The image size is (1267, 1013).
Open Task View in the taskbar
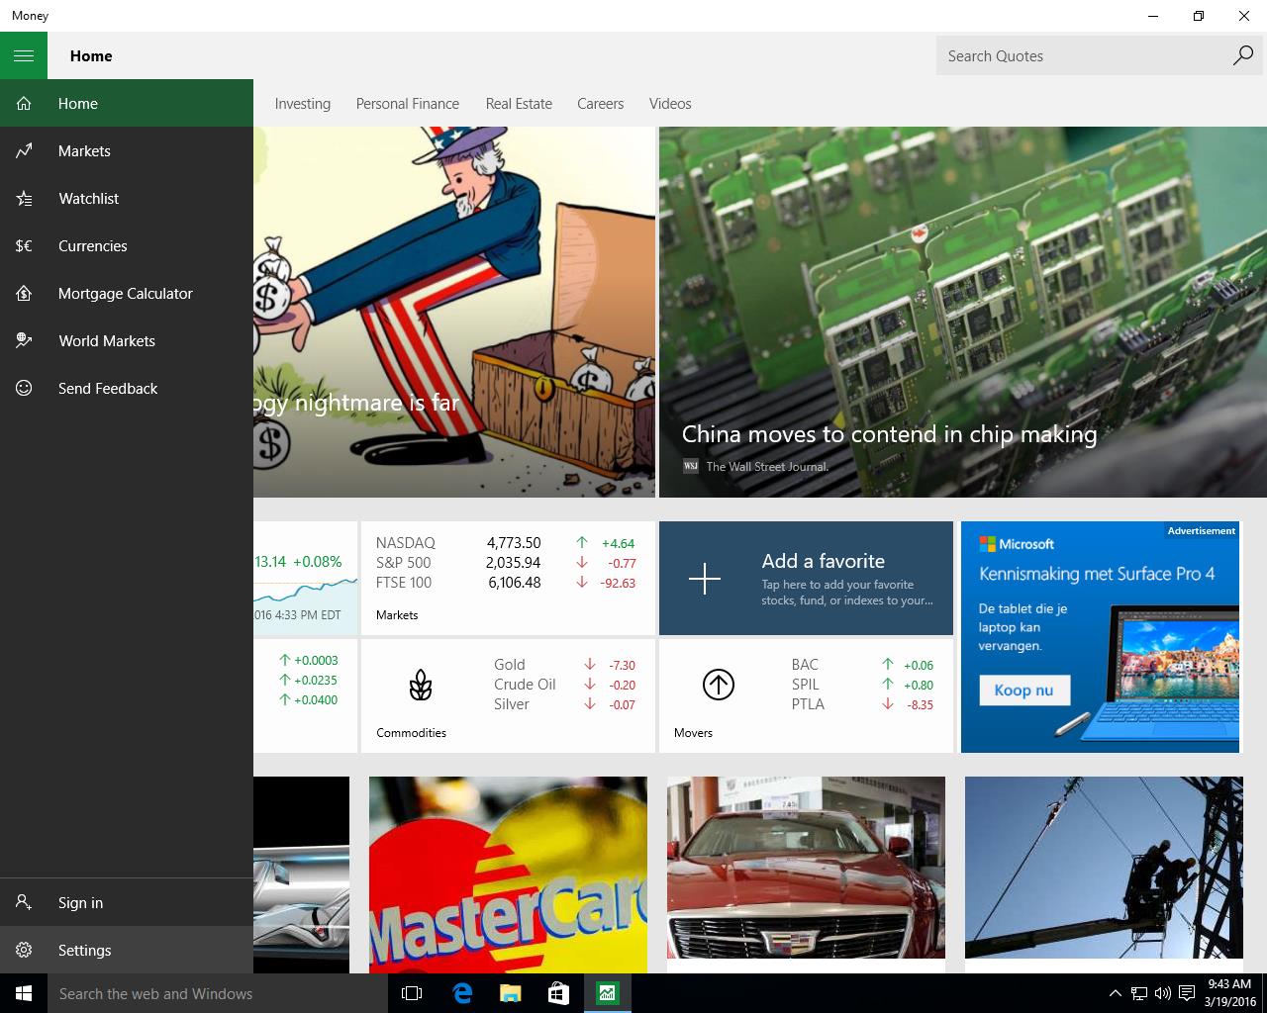pyautogui.click(x=412, y=993)
